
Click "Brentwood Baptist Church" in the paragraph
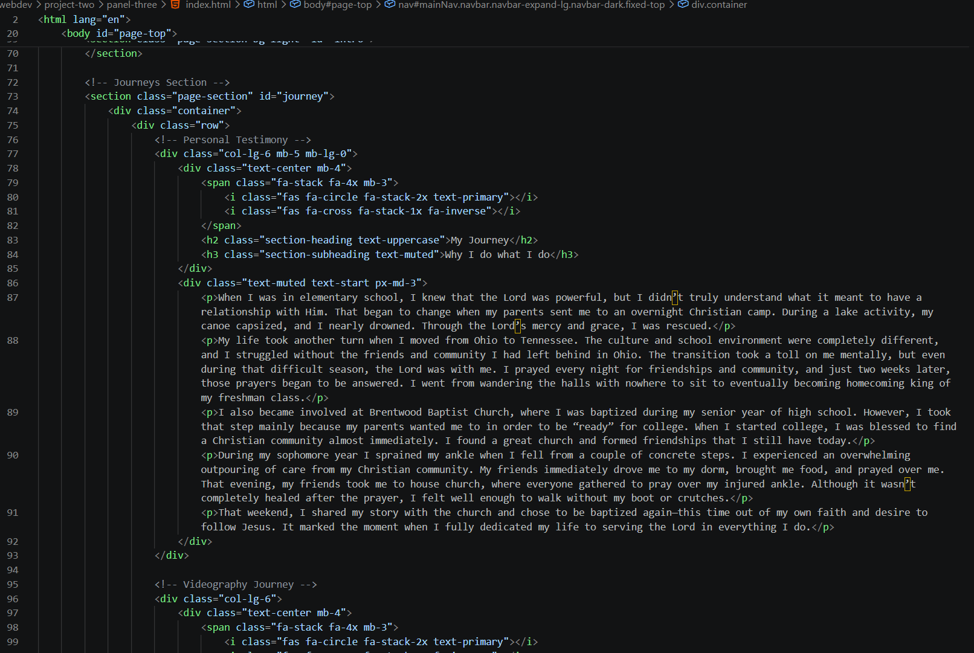(439, 413)
